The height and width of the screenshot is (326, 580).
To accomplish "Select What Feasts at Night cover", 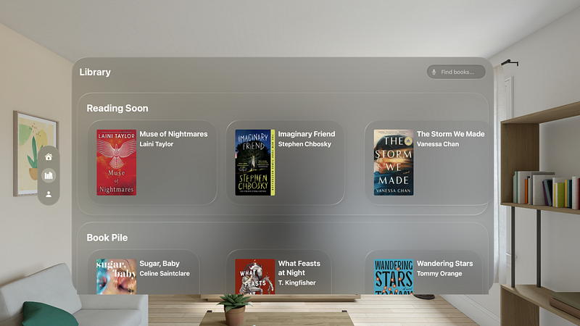I will click(x=255, y=277).
